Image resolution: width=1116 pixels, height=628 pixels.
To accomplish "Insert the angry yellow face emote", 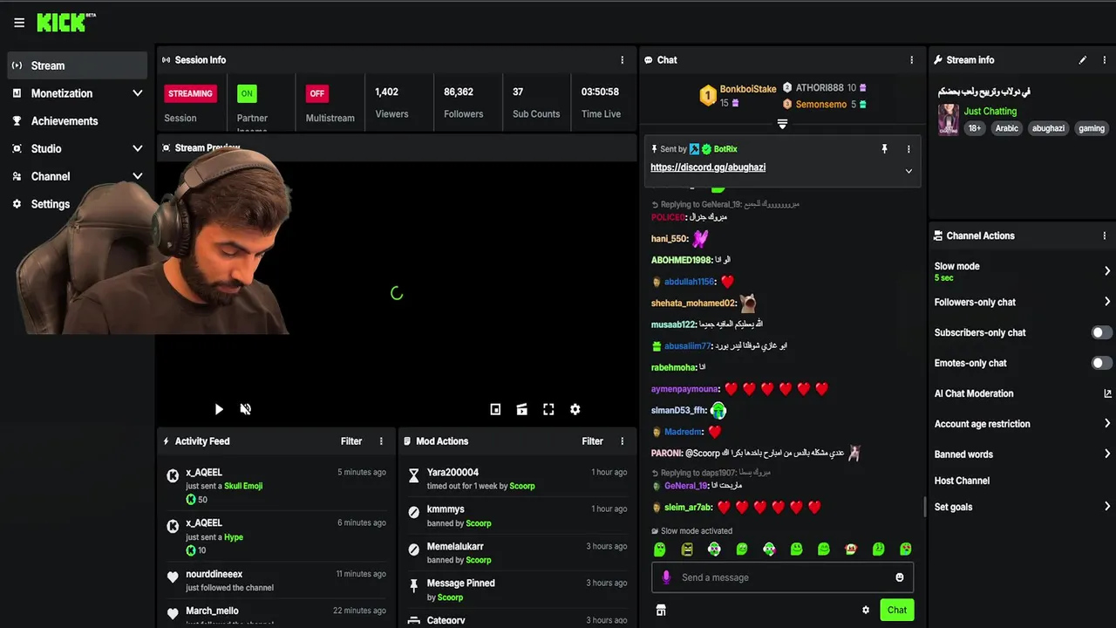I will coord(687,549).
